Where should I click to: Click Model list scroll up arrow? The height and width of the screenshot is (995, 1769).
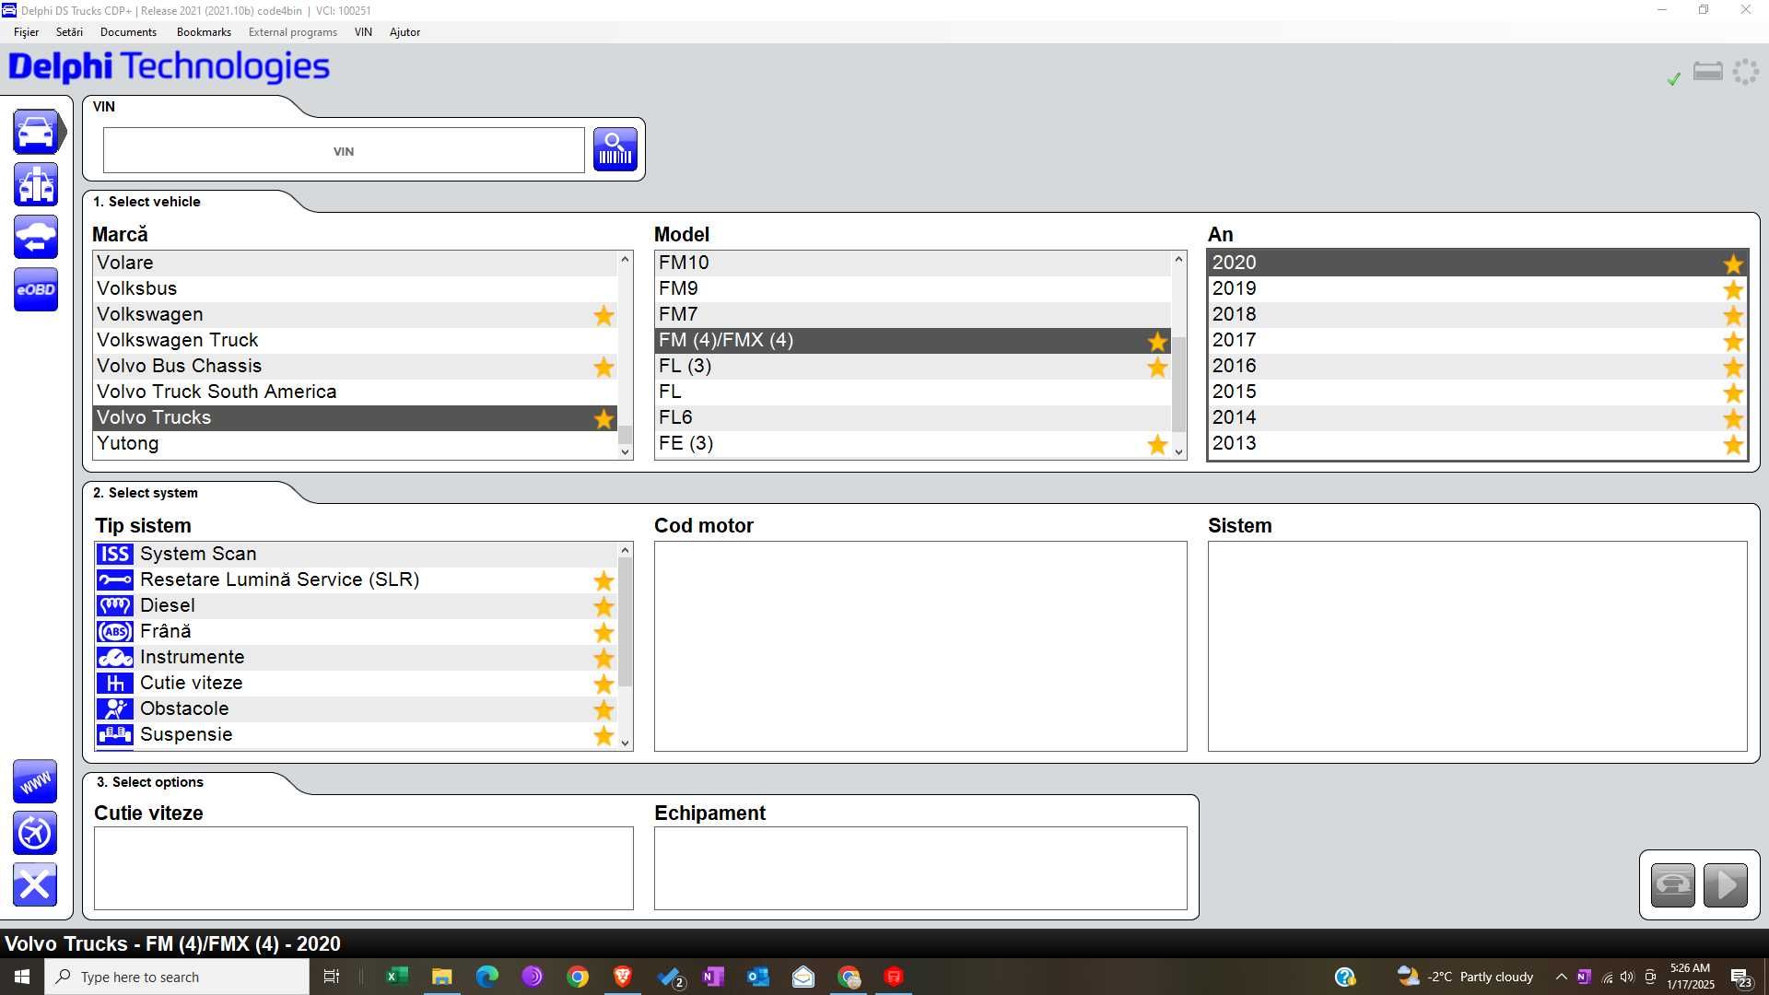[1178, 260]
